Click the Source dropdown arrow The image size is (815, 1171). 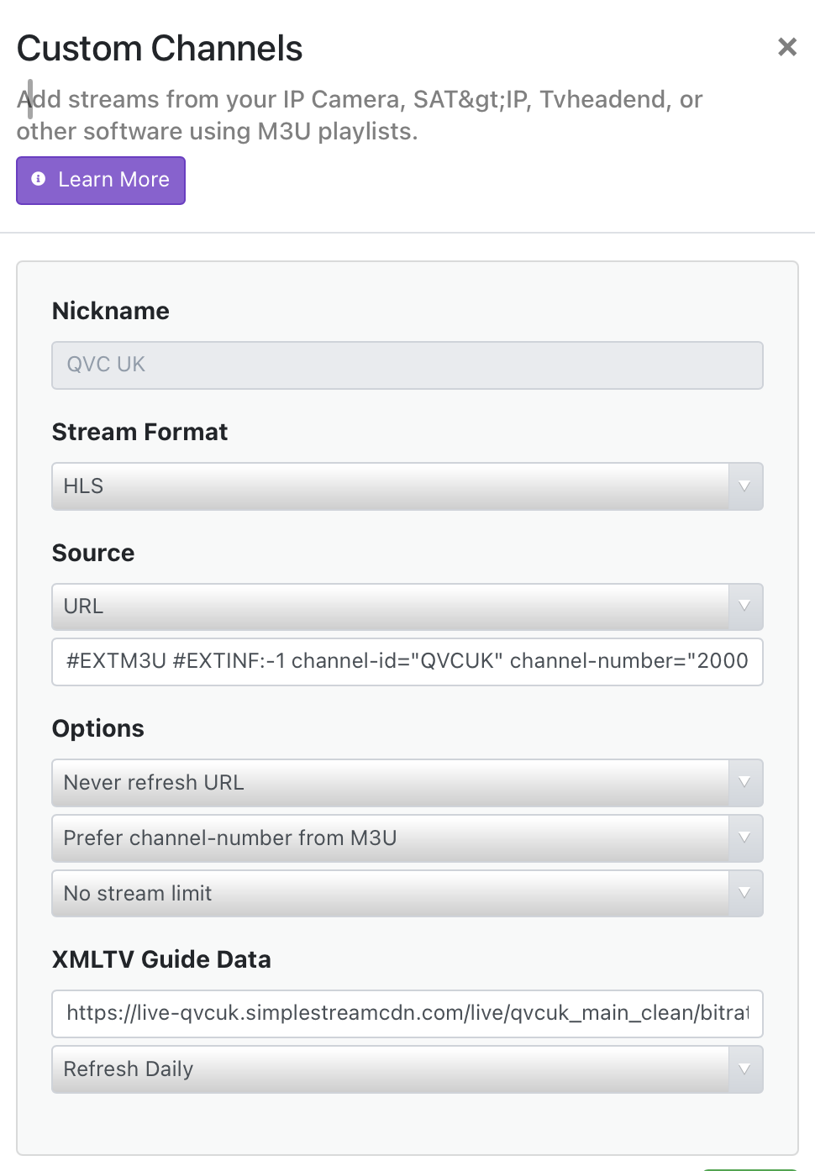tap(744, 607)
